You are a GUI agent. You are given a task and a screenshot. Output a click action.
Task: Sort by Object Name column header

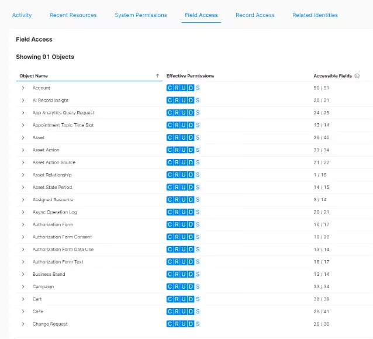point(33,76)
